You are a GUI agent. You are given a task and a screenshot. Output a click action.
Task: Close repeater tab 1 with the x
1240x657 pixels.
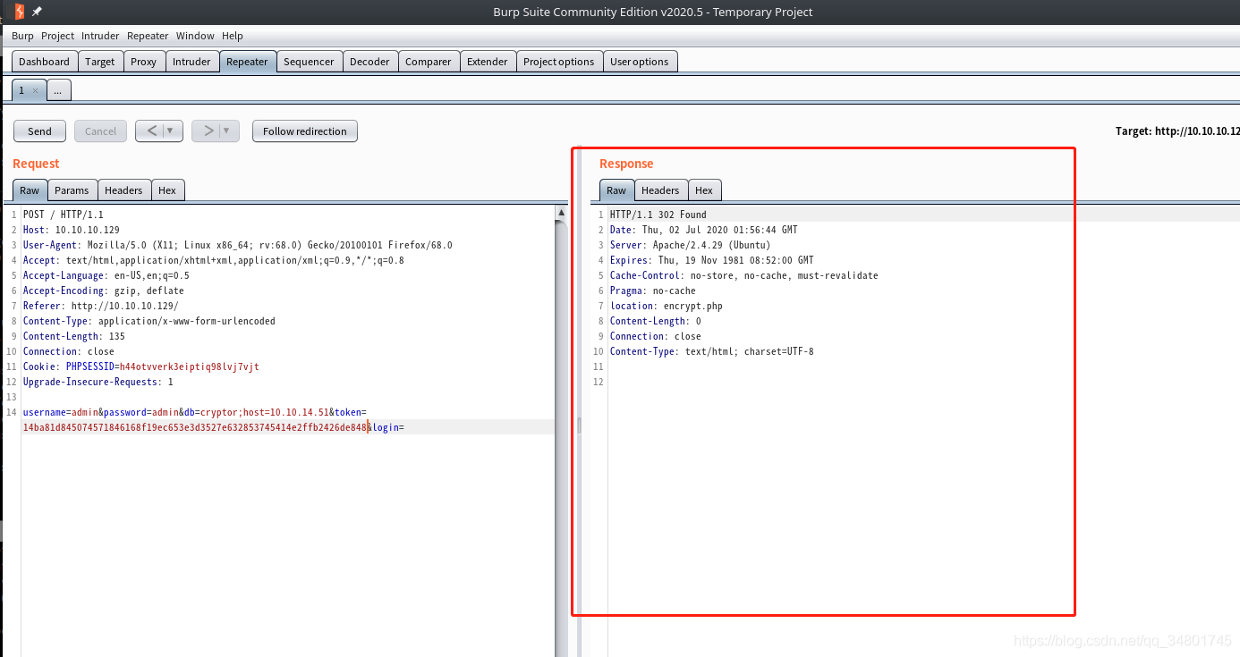point(35,90)
